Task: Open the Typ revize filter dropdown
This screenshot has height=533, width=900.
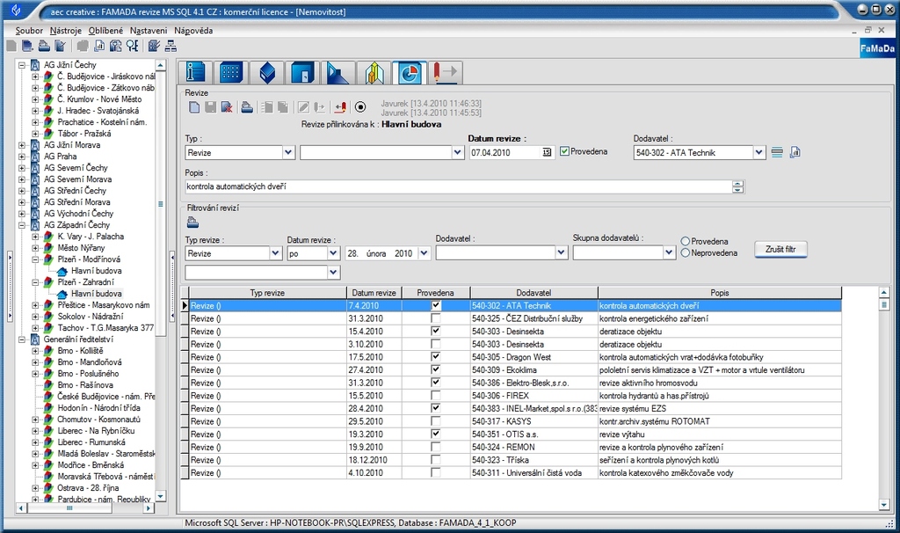Action: pos(275,253)
